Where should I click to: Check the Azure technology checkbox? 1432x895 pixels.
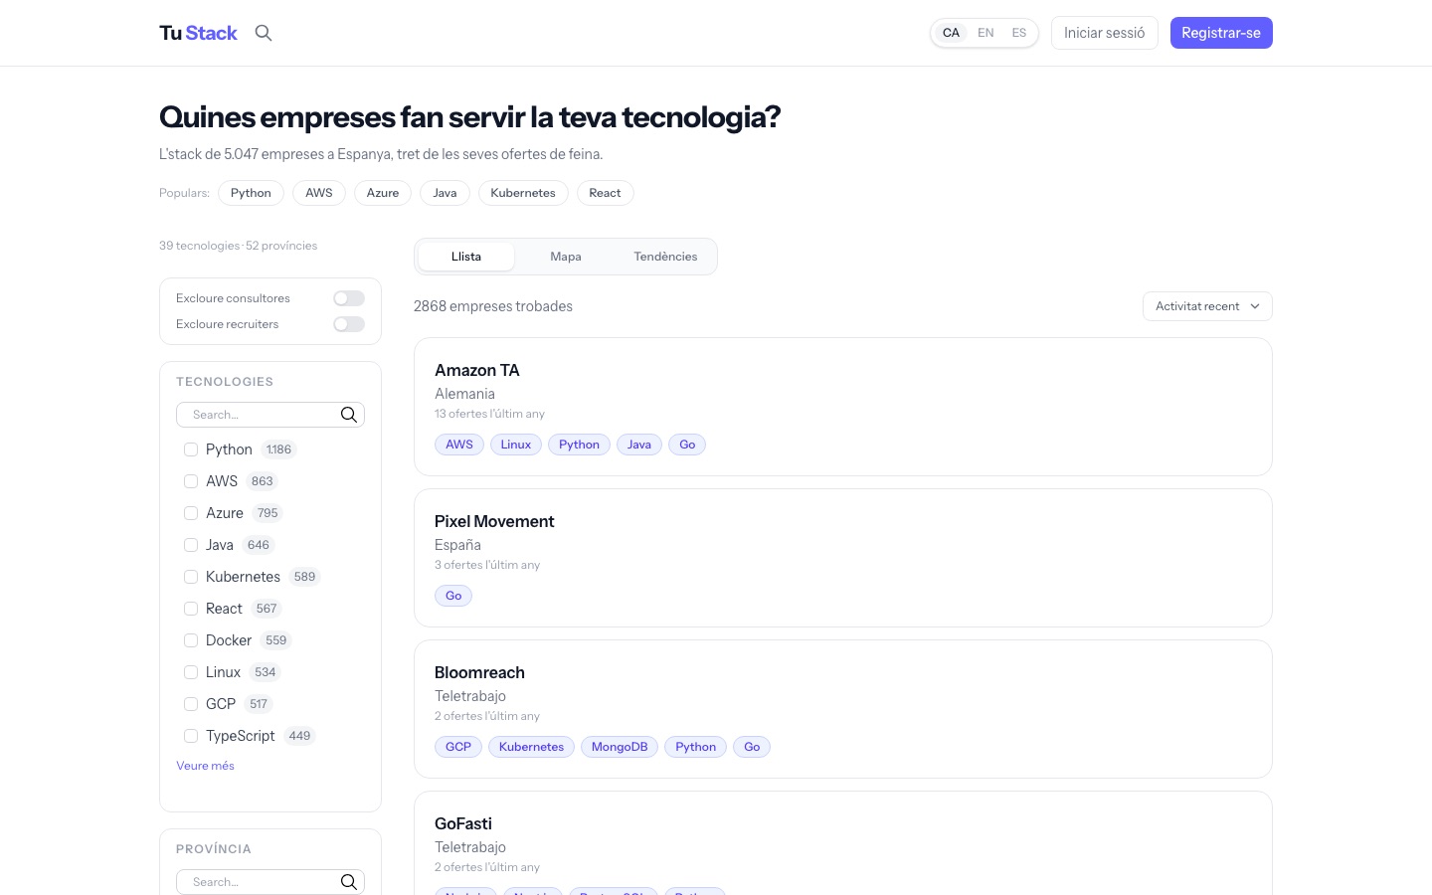coord(191,513)
